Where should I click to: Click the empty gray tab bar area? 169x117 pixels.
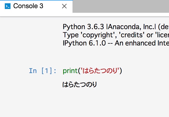pos(120,6)
